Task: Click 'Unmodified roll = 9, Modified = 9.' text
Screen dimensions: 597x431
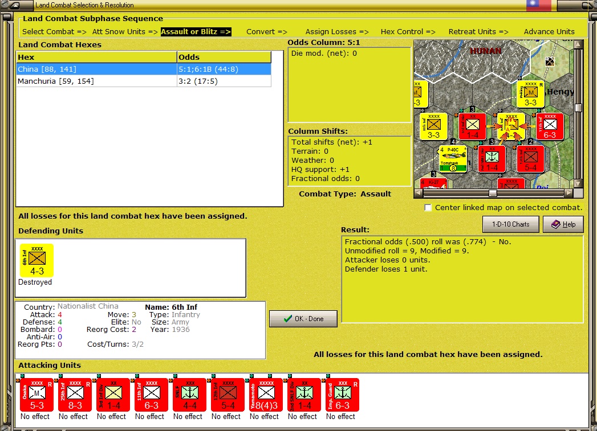Action: 407,251
